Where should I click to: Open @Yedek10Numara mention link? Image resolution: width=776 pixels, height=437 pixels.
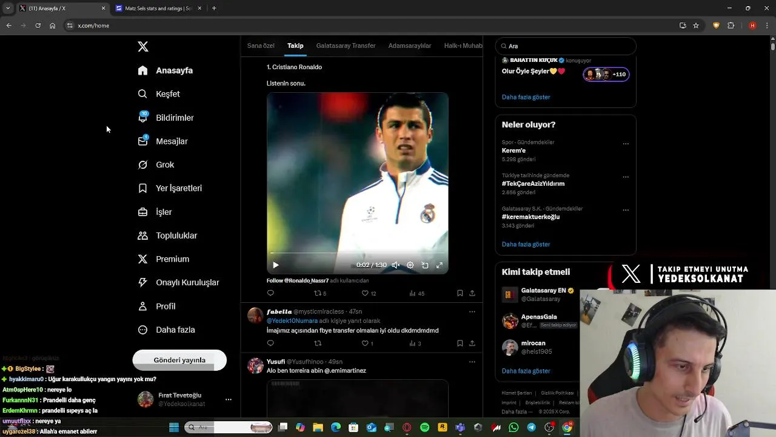pyautogui.click(x=292, y=321)
